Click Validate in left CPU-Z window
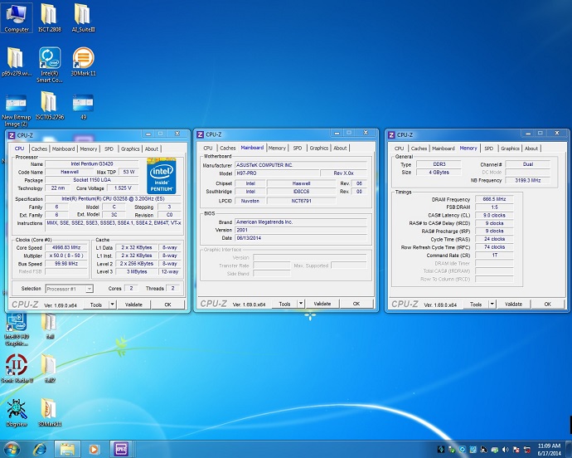Image resolution: width=572 pixels, height=458 pixels. [x=133, y=305]
